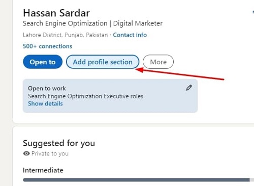This screenshot has height=186, width=254.
Task: Click the pencil edit icon on Open to work card
Action: click(x=189, y=88)
